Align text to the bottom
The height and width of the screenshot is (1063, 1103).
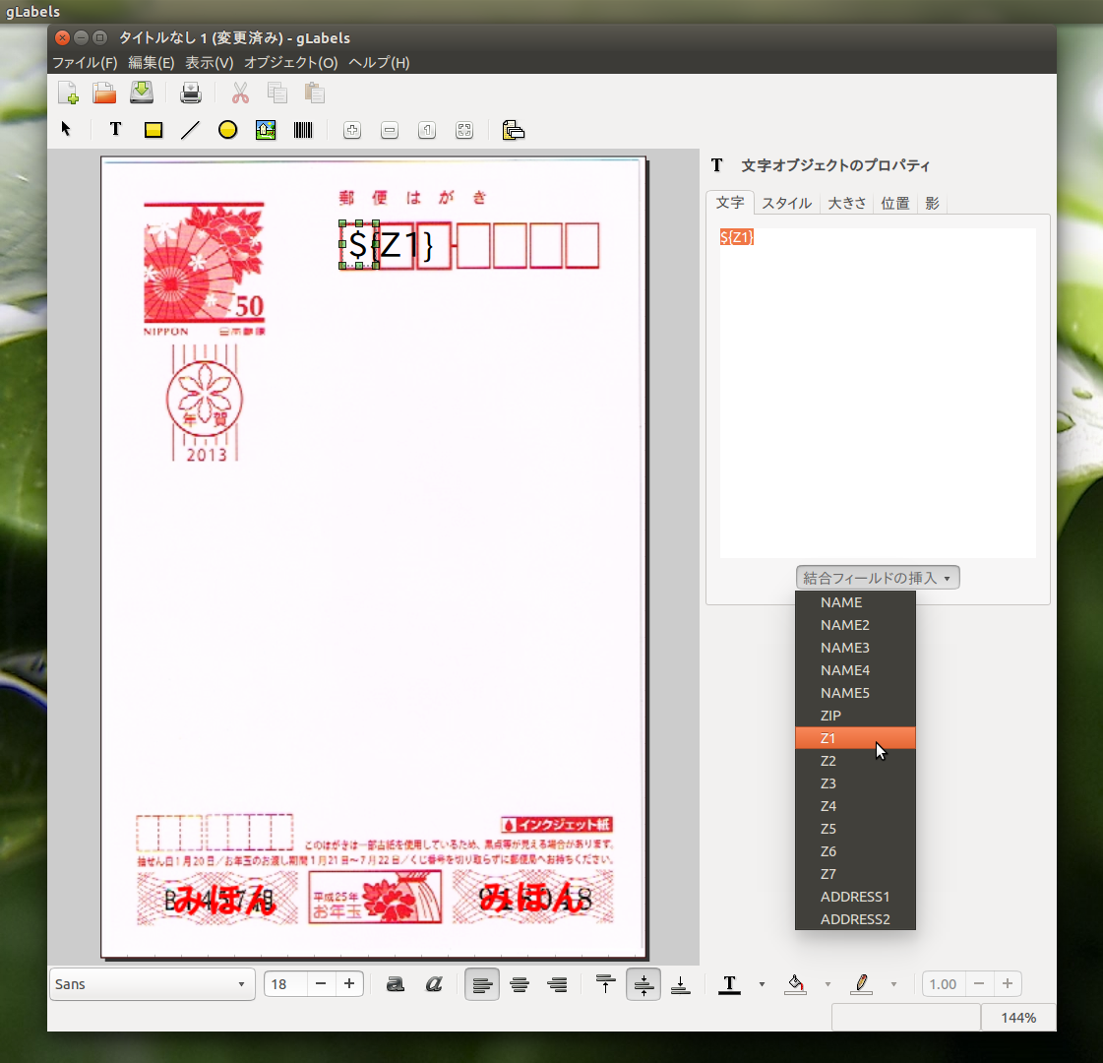(681, 984)
